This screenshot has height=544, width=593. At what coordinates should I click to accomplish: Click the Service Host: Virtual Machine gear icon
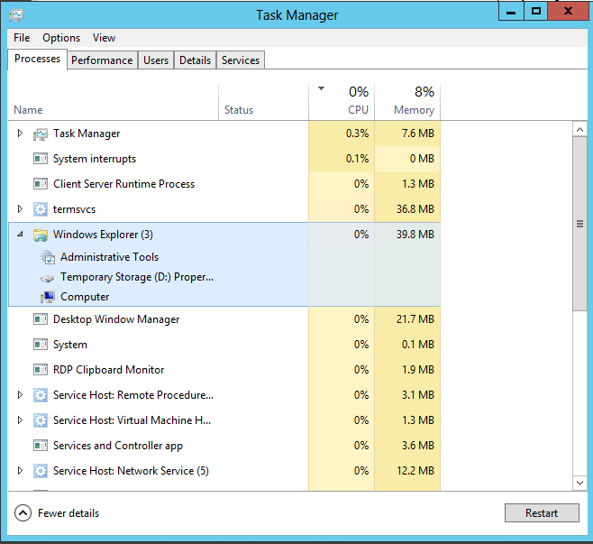40,420
